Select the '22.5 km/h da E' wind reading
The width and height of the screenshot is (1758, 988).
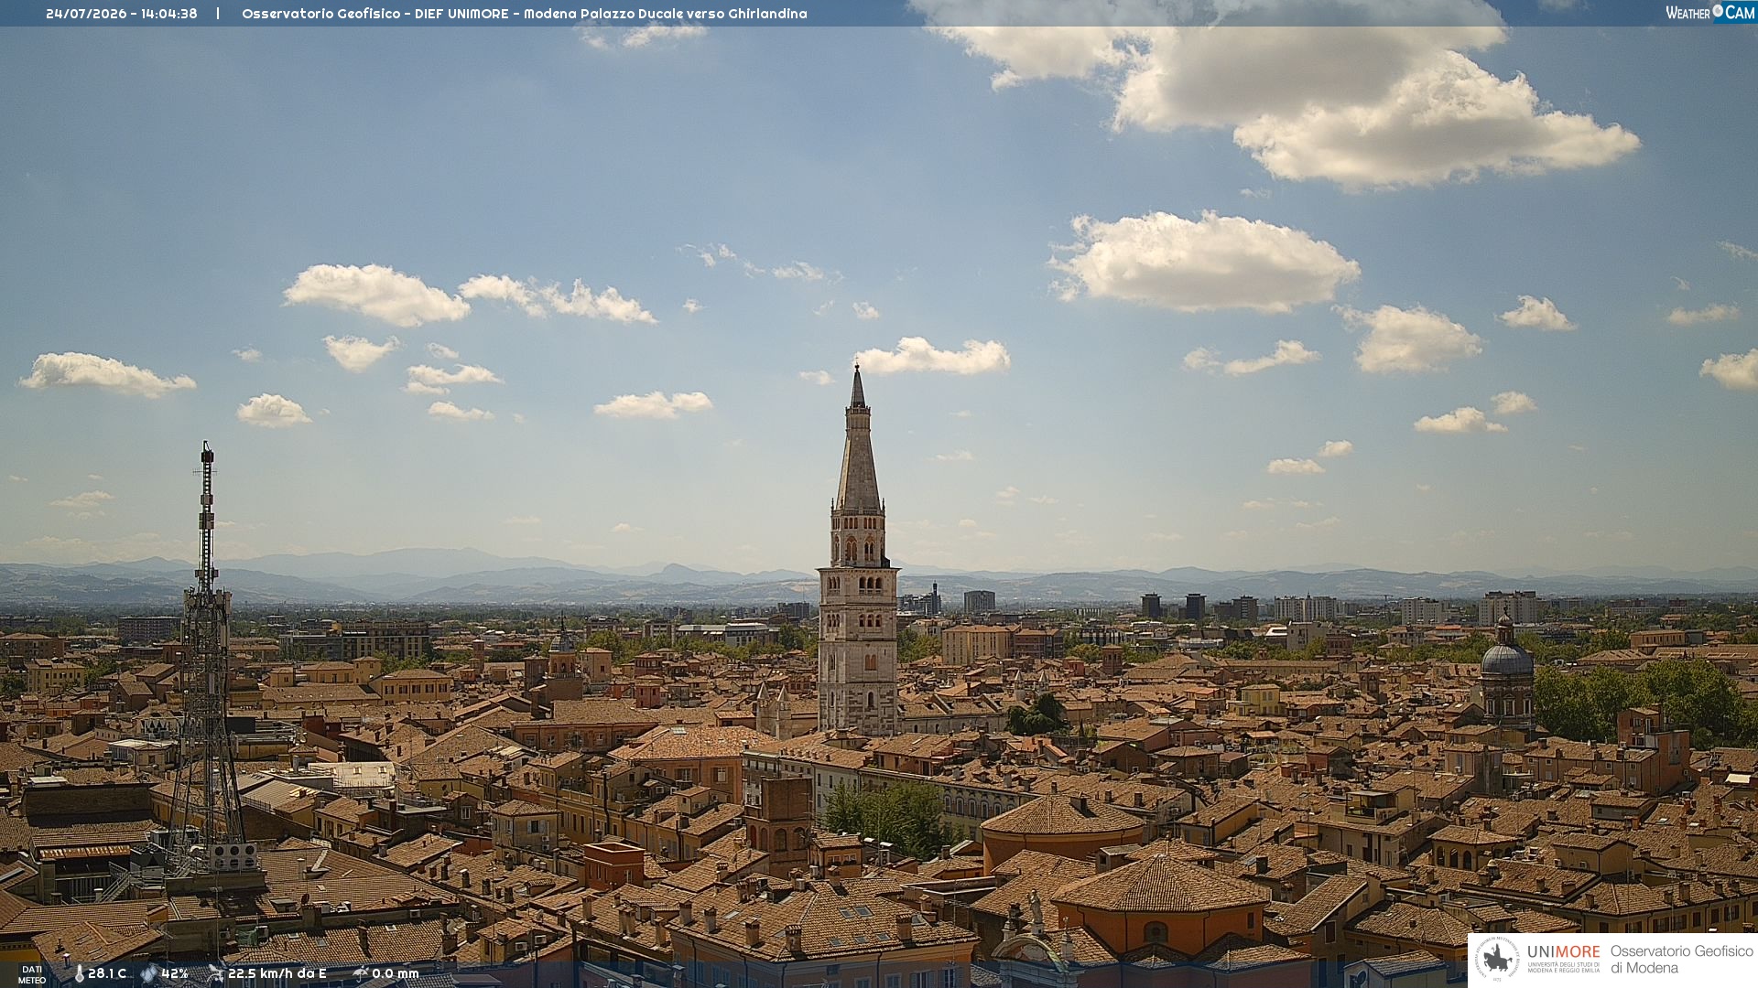pyautogui.click(x=277, y=973)
